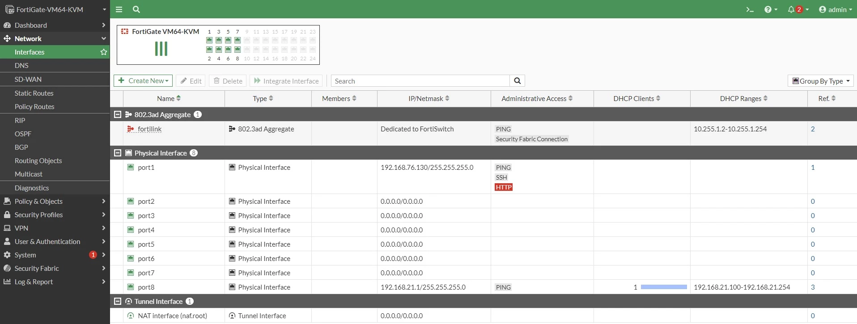The height and width of the screenshot is (324, 857).
Task: Select port5 interface
Action: (484, 244)
